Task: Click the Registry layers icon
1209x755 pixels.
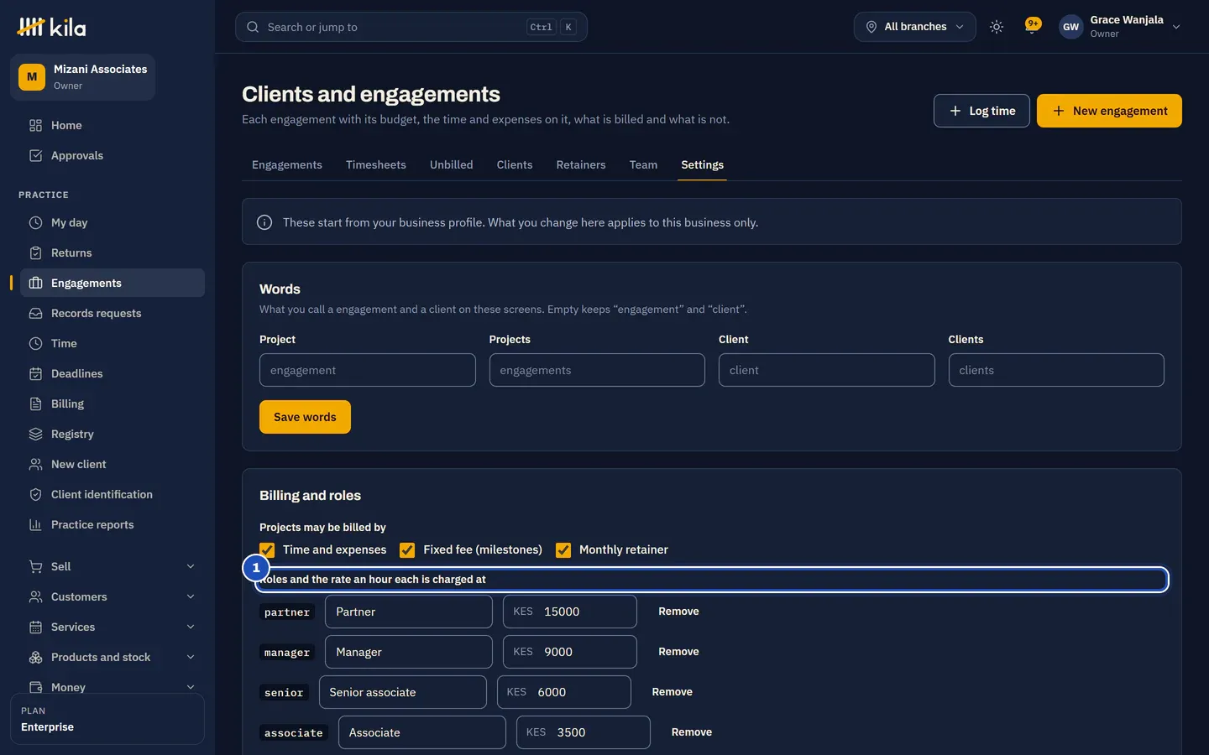Action: (x=35, y=434)
